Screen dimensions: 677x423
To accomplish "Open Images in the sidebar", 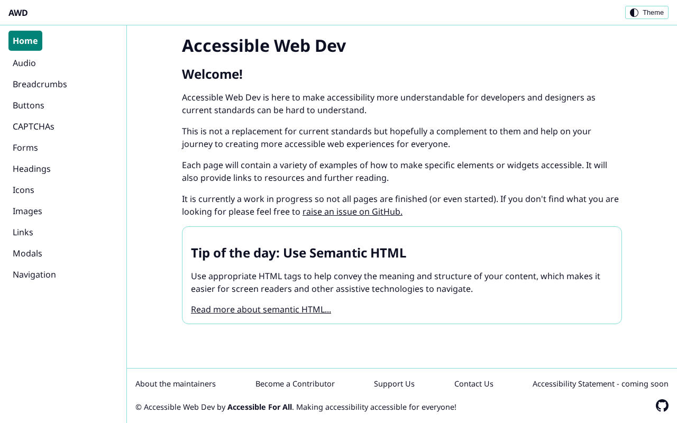I will tap(28, 211).
